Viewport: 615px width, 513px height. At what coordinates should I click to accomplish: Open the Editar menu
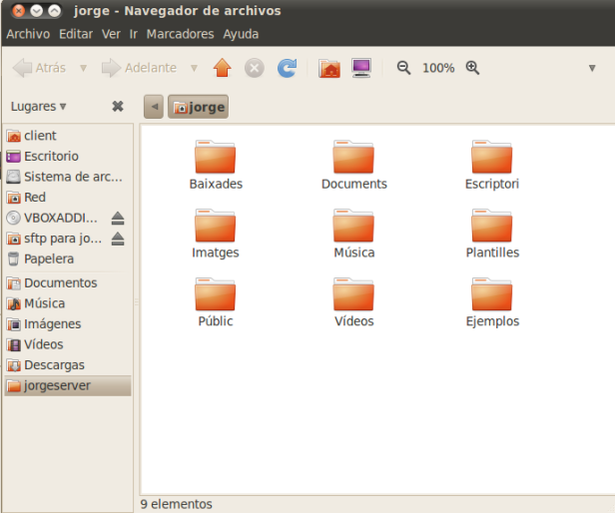click(x=76, y=34)
